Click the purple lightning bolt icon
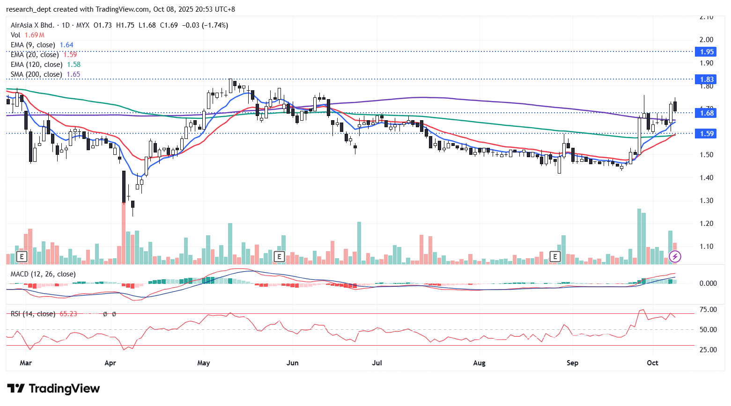This screenshot has height=406, width=731. (x=675, y=256)
